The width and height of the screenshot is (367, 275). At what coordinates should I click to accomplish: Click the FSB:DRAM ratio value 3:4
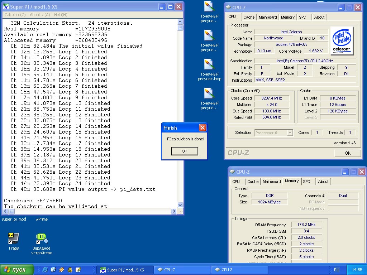point(306,231)
